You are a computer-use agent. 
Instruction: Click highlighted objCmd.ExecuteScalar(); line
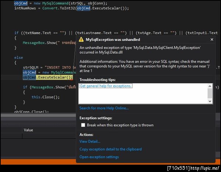pos(48,77)
